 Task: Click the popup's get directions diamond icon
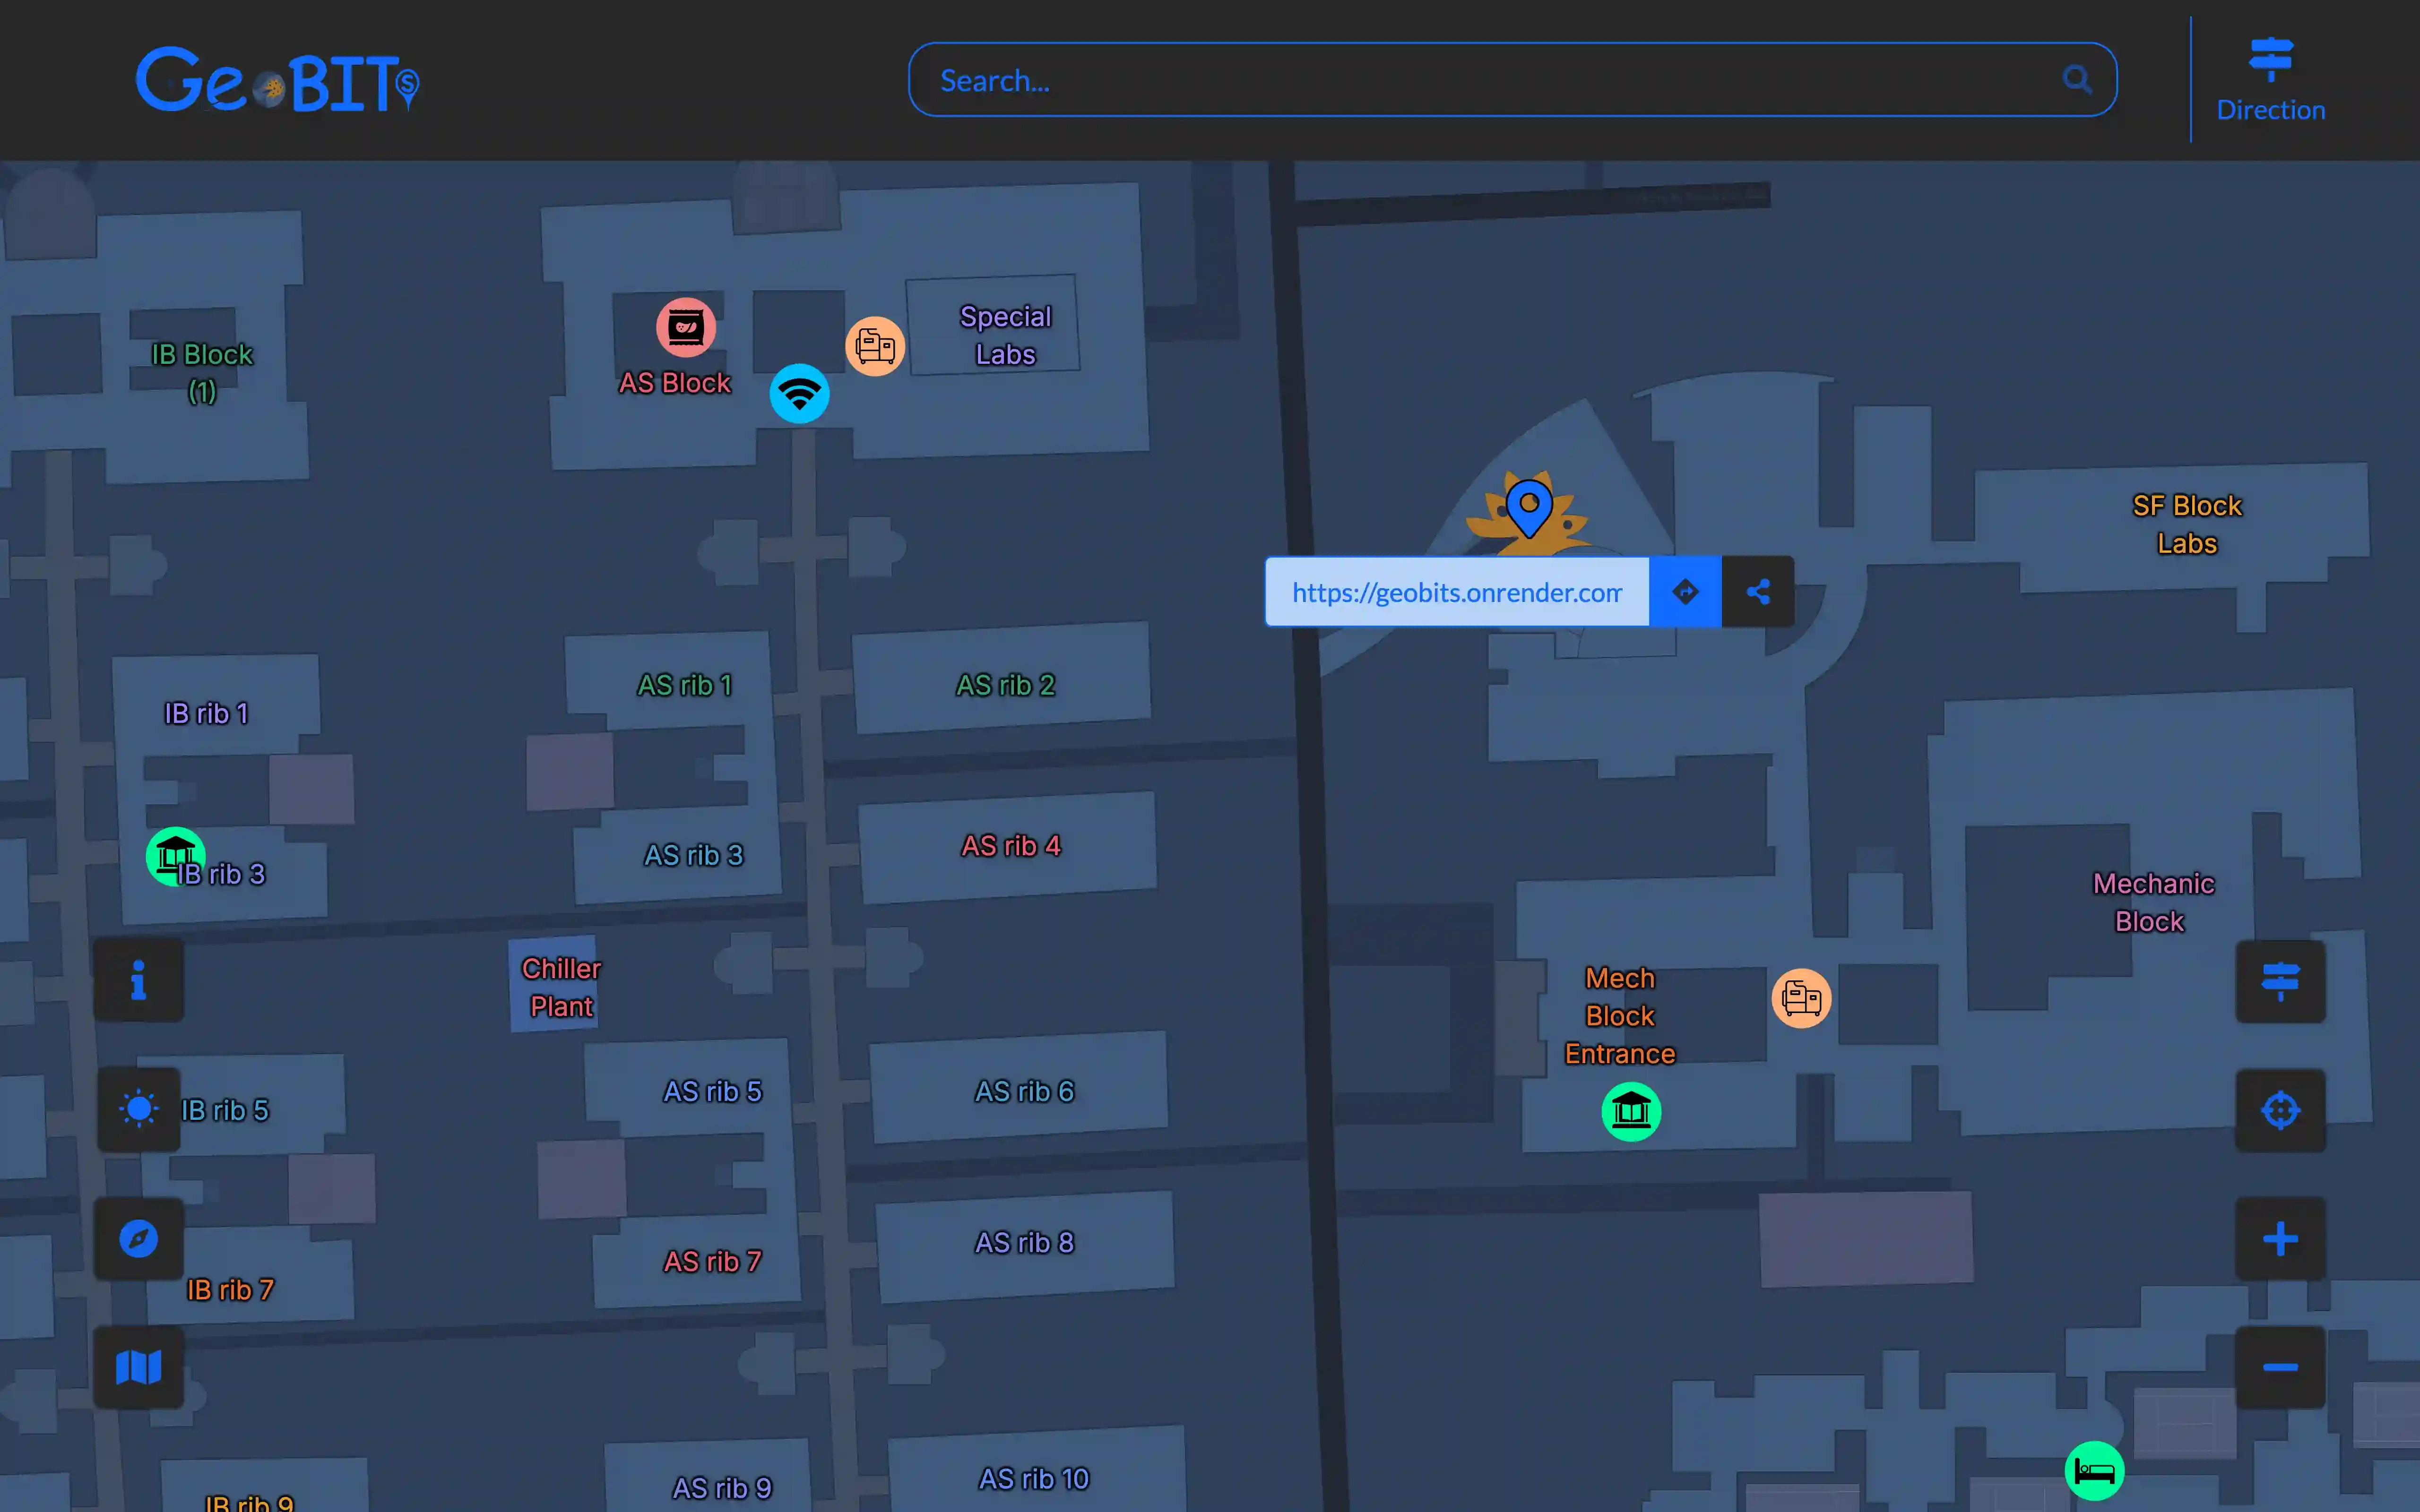tap(1685, 592)
